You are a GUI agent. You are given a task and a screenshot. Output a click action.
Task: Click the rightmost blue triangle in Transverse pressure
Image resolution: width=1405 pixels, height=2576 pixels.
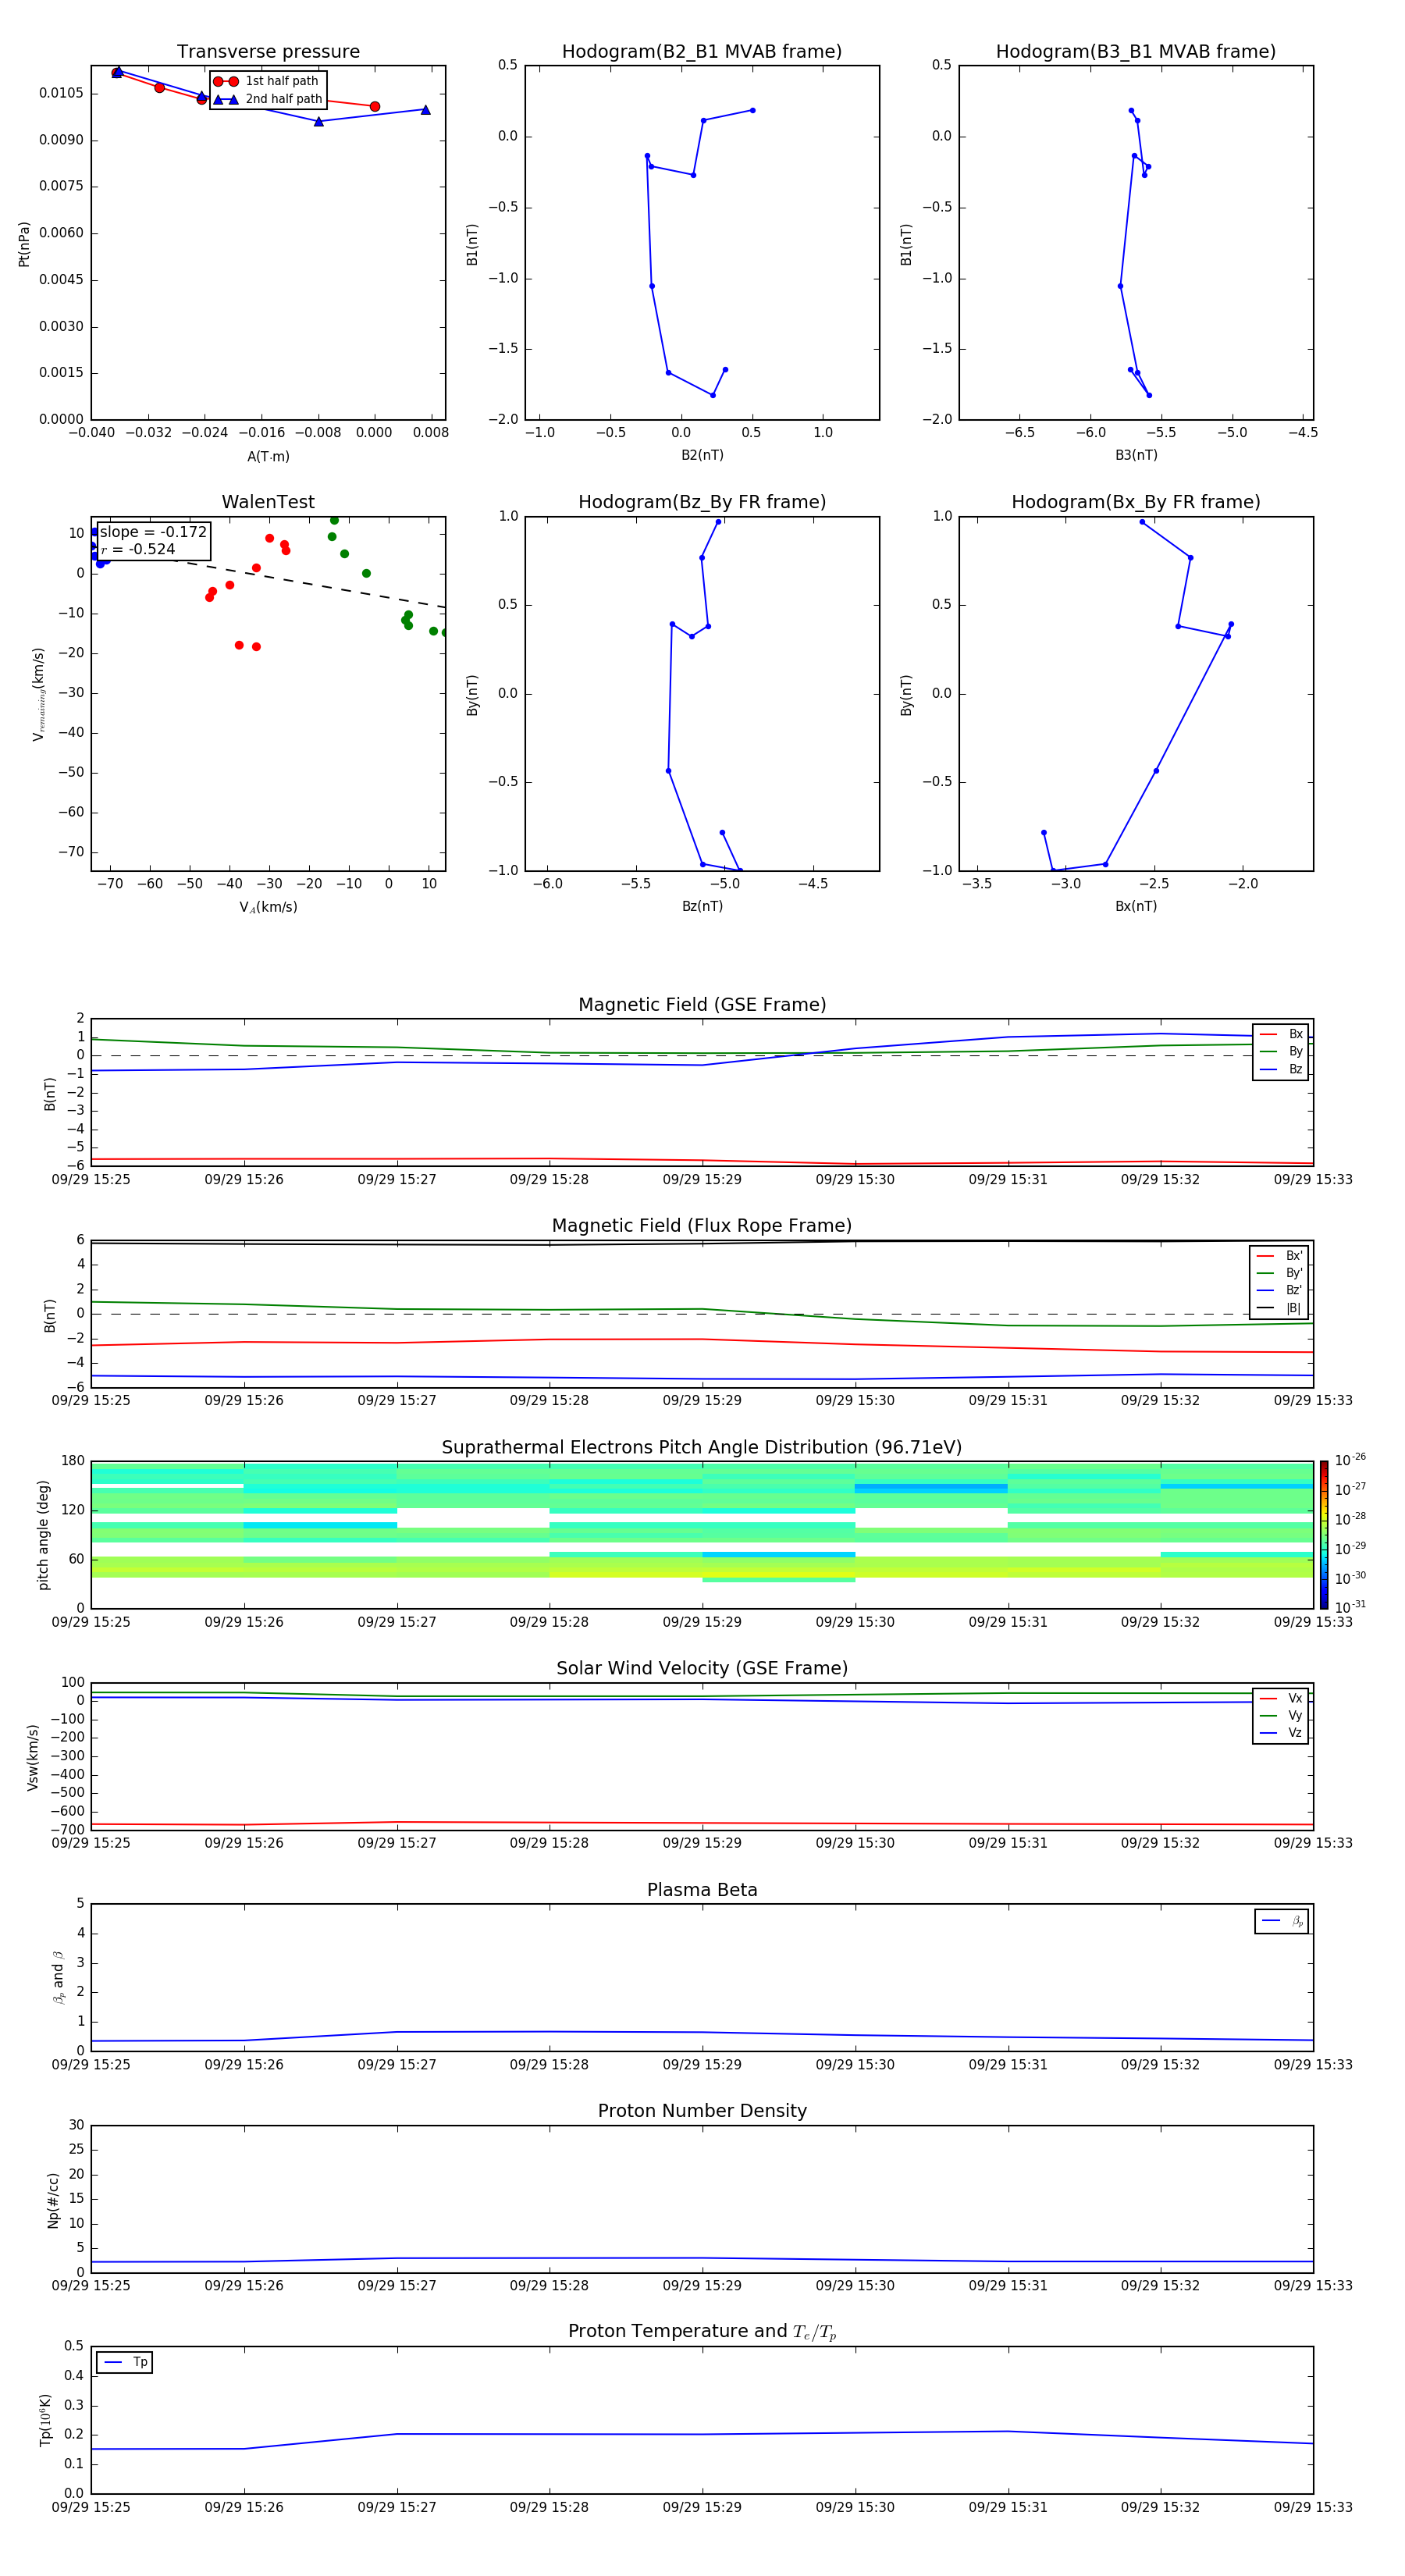(x=426, y=110)
